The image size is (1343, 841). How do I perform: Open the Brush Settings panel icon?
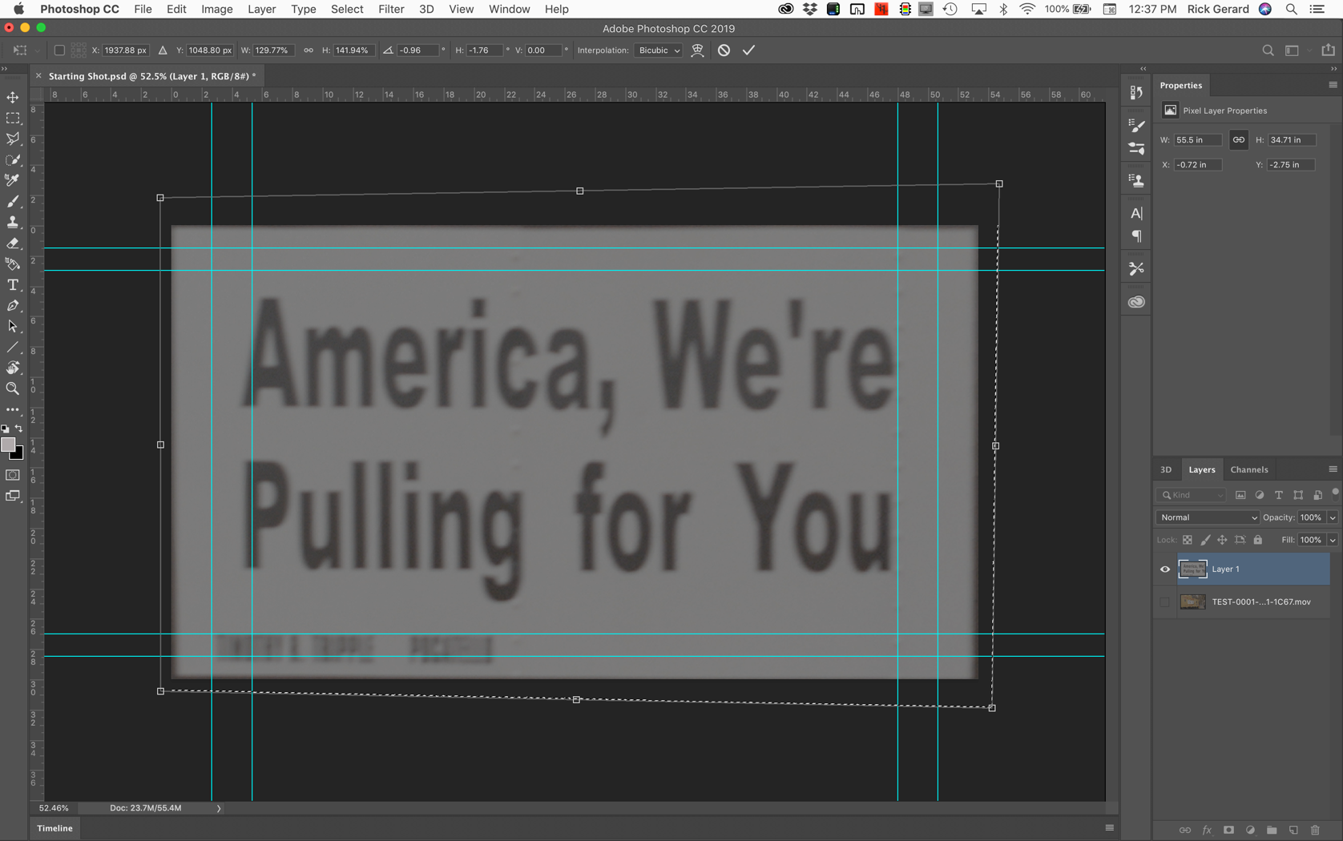pos(1136,125)
